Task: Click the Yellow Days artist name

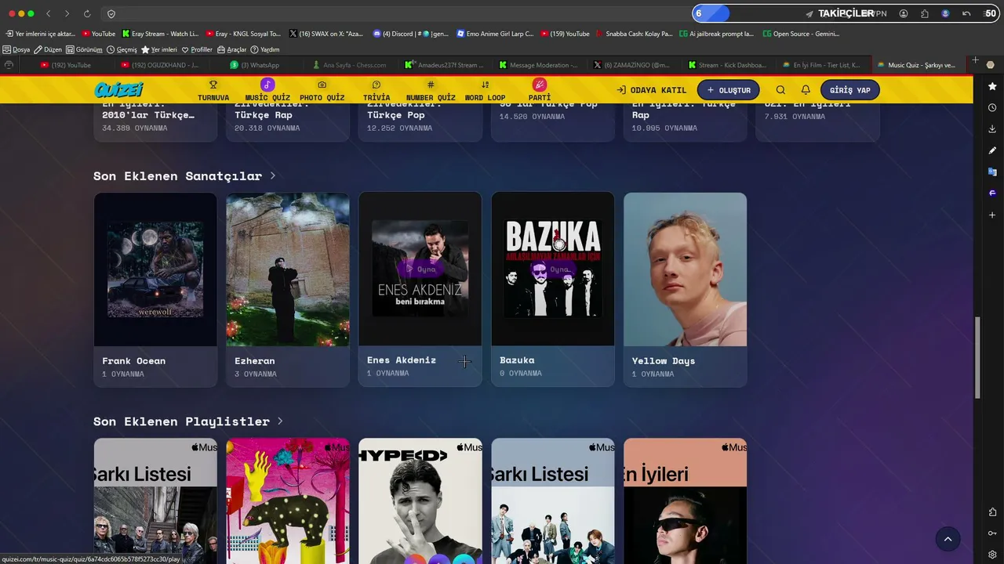Action: 664,361
